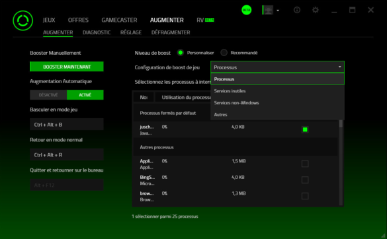
Task: Select the brow... process name
Action: (x=147, y=193)
